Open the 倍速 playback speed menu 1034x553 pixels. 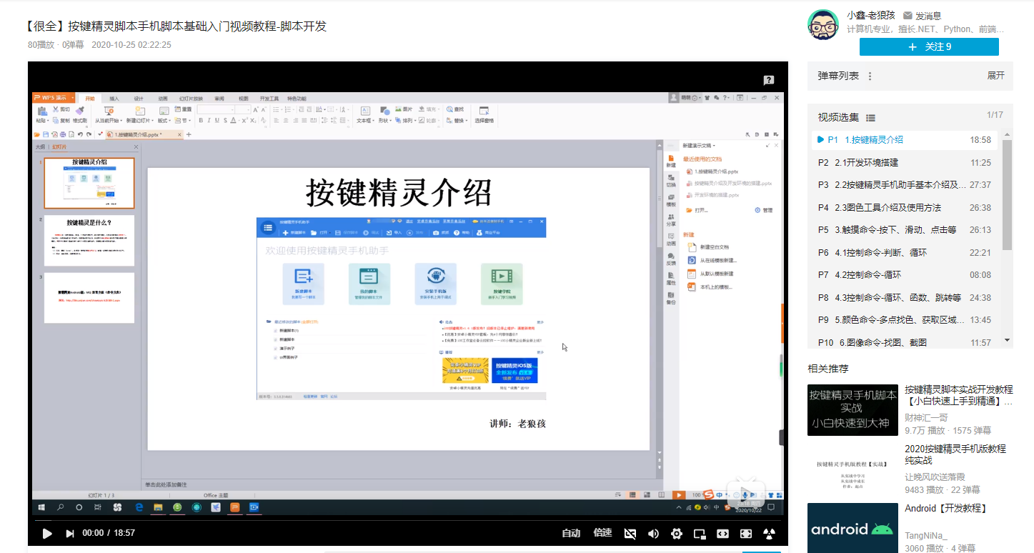[x=602, y=534]
